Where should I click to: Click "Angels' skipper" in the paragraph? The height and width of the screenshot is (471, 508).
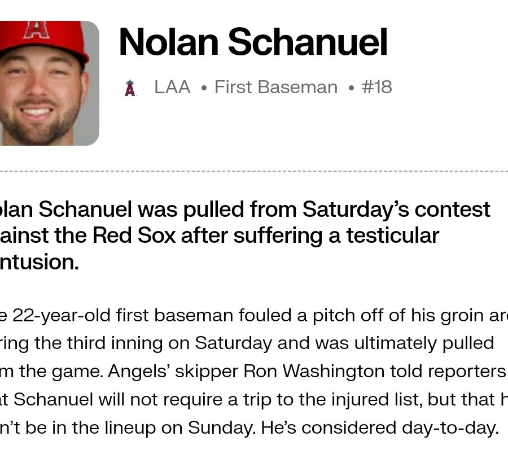173,372
